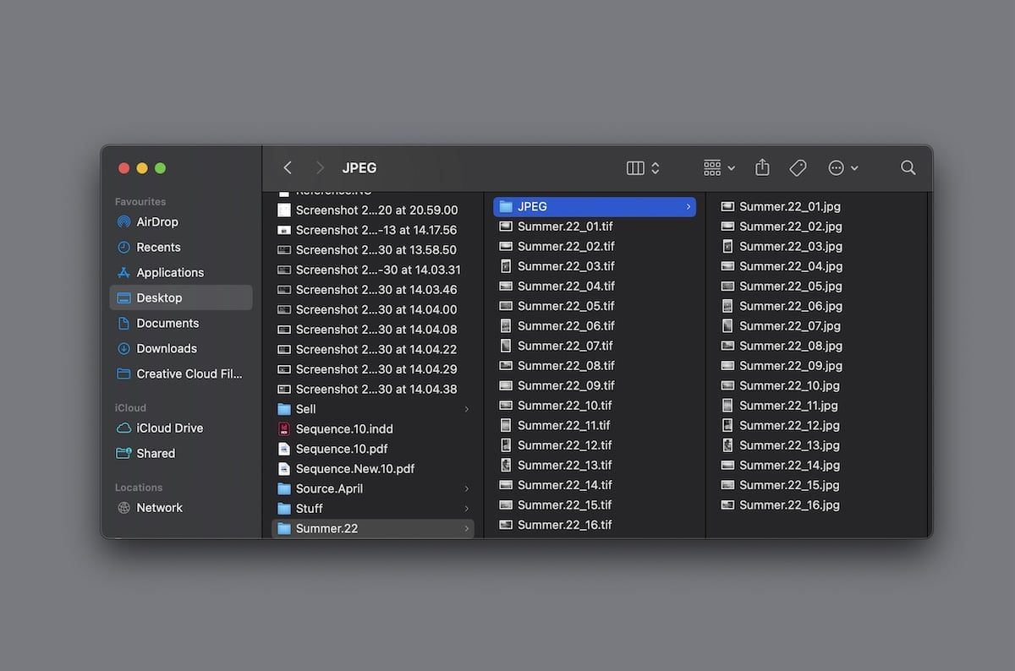Image resolution: width=1015 pixels, height=671 pixels.
Task: Open the Tags icon in the toolbar
Action: click(798, 167)
